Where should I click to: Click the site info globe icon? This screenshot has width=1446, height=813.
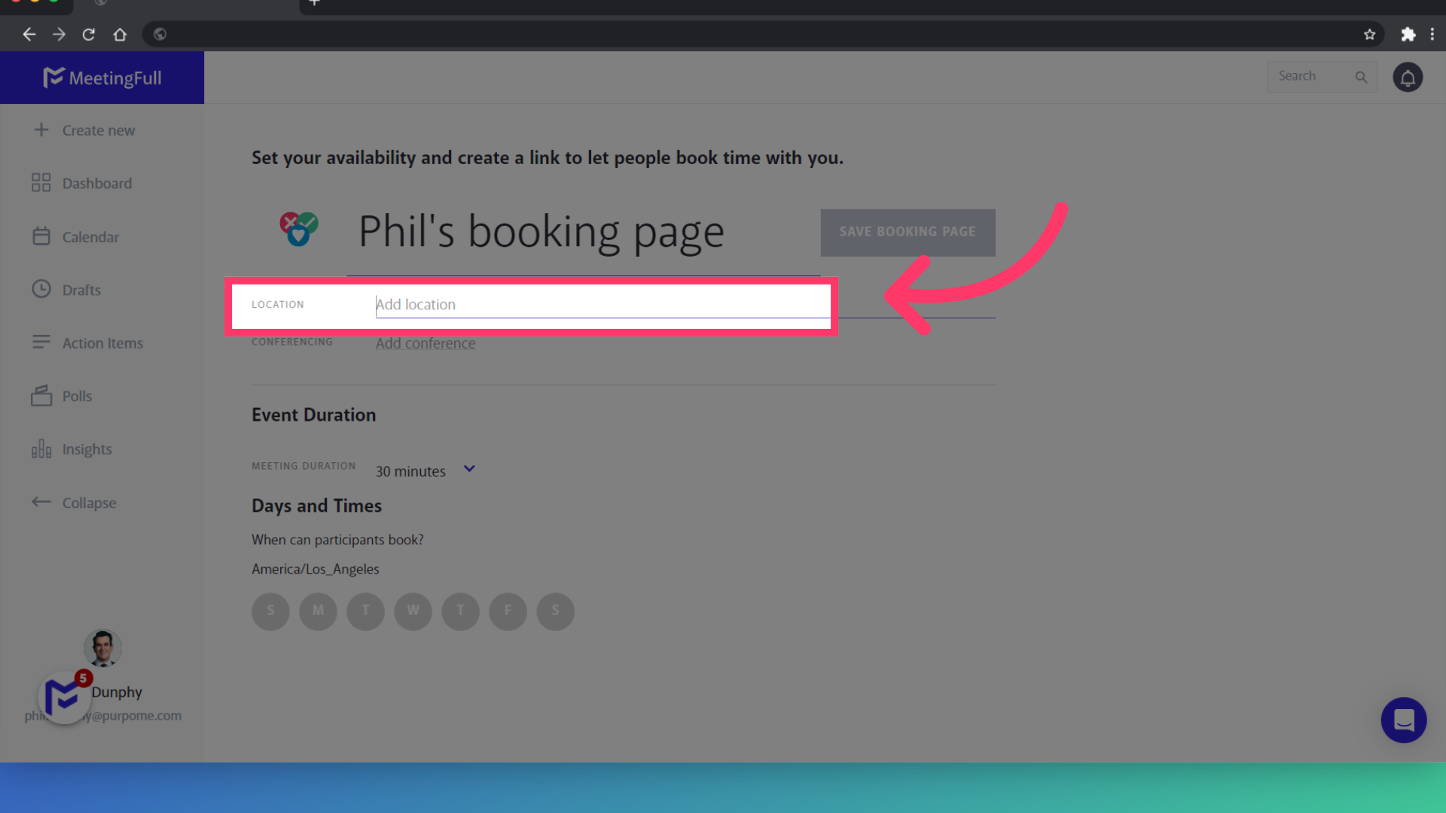(x=160, y=35)
